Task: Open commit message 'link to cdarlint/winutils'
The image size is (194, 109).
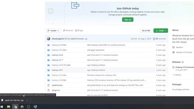Action: tap(74, 39)
